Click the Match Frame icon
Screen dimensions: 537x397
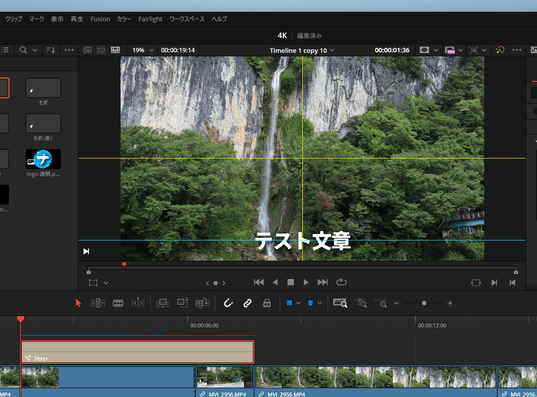476,283
